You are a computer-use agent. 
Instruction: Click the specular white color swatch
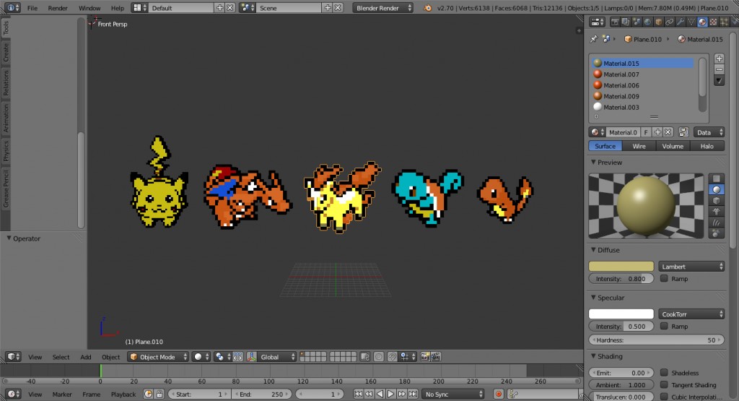tap(621, 314)
